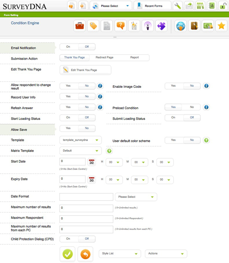Viewport: 229px width, 263px height.
Task: Click the green padlock icon
Action: pyautogui.click(x=223, y=6)
